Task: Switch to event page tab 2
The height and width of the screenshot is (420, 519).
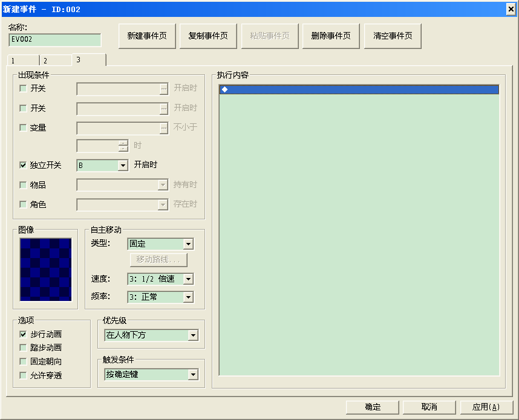Action: click(x=56, y=60)
